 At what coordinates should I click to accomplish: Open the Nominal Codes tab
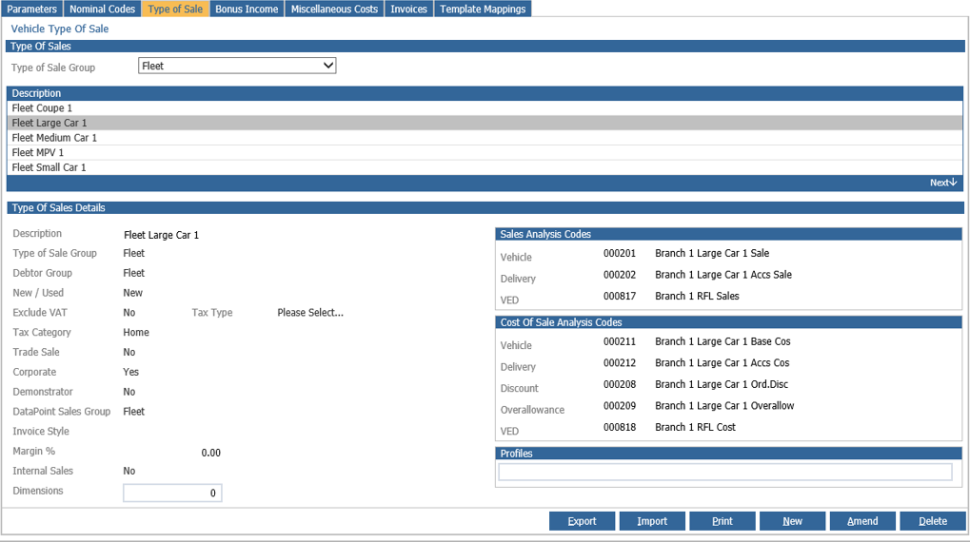(x=102, y=9)
